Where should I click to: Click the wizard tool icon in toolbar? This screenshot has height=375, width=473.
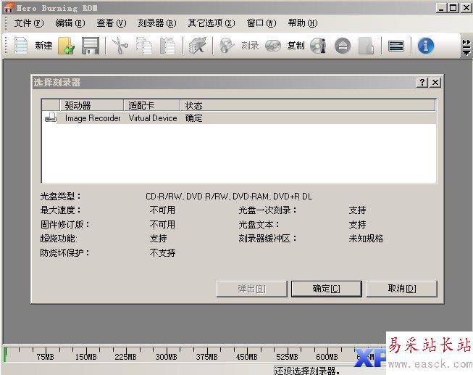(198, 46)
